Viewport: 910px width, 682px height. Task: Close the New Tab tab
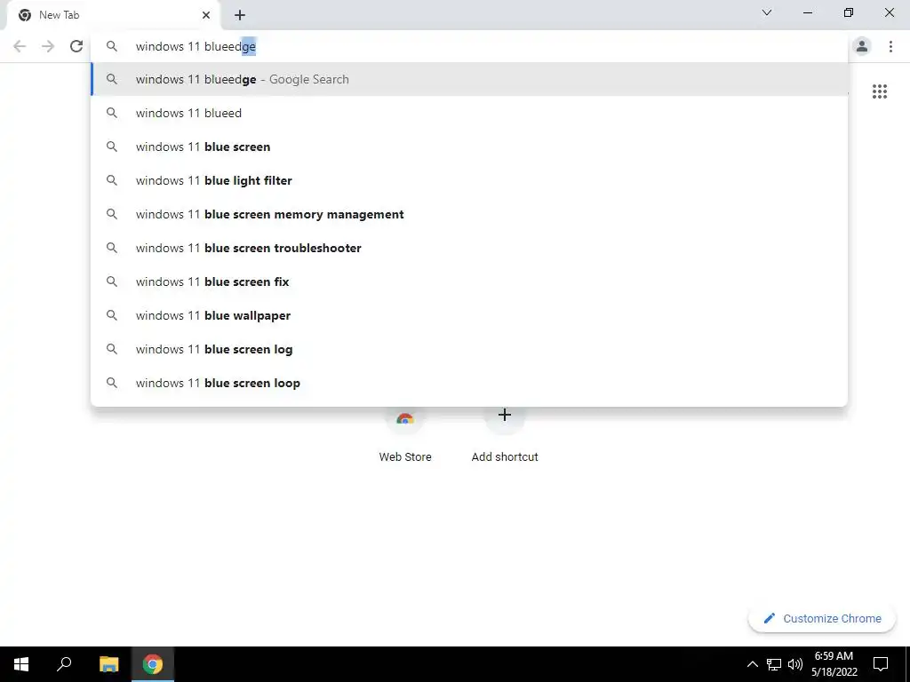coord(206,15)
